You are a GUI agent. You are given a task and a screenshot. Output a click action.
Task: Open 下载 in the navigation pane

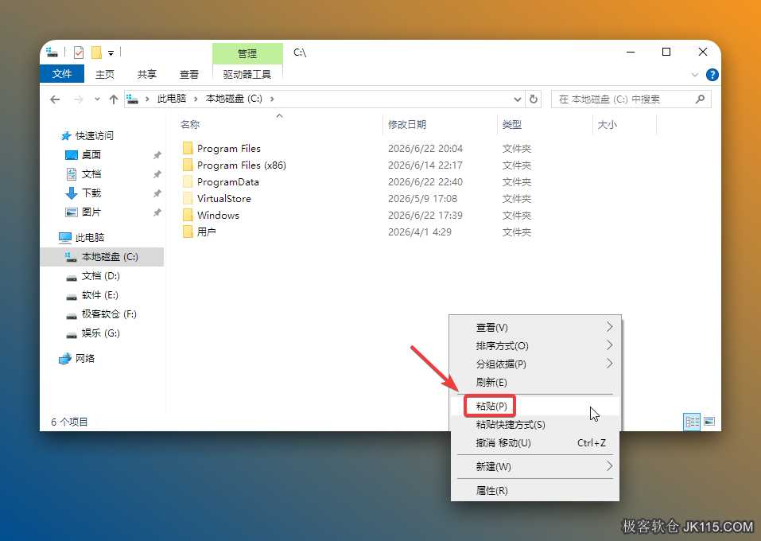coord(91,193)
